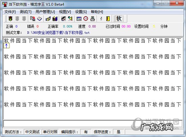Click the document with red arrow icon
186x137 pixels.
tap(32, 19)
